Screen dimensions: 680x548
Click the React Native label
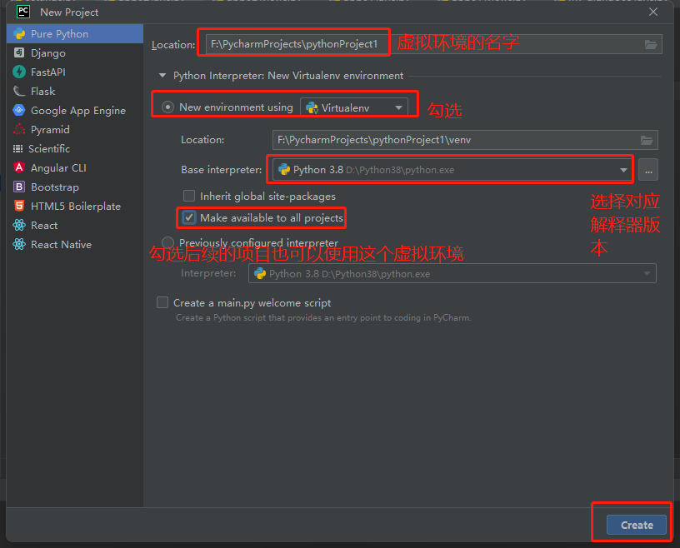pyautogui.click(x=61, y=245)
